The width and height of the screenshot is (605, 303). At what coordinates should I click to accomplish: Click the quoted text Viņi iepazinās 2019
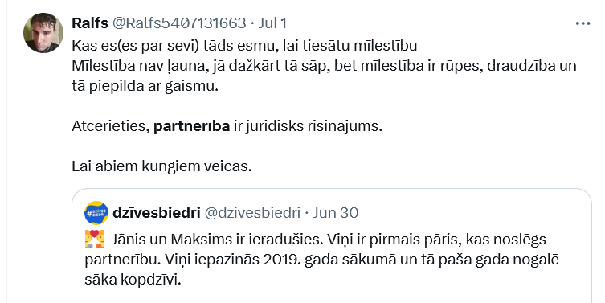pos(233,260)
